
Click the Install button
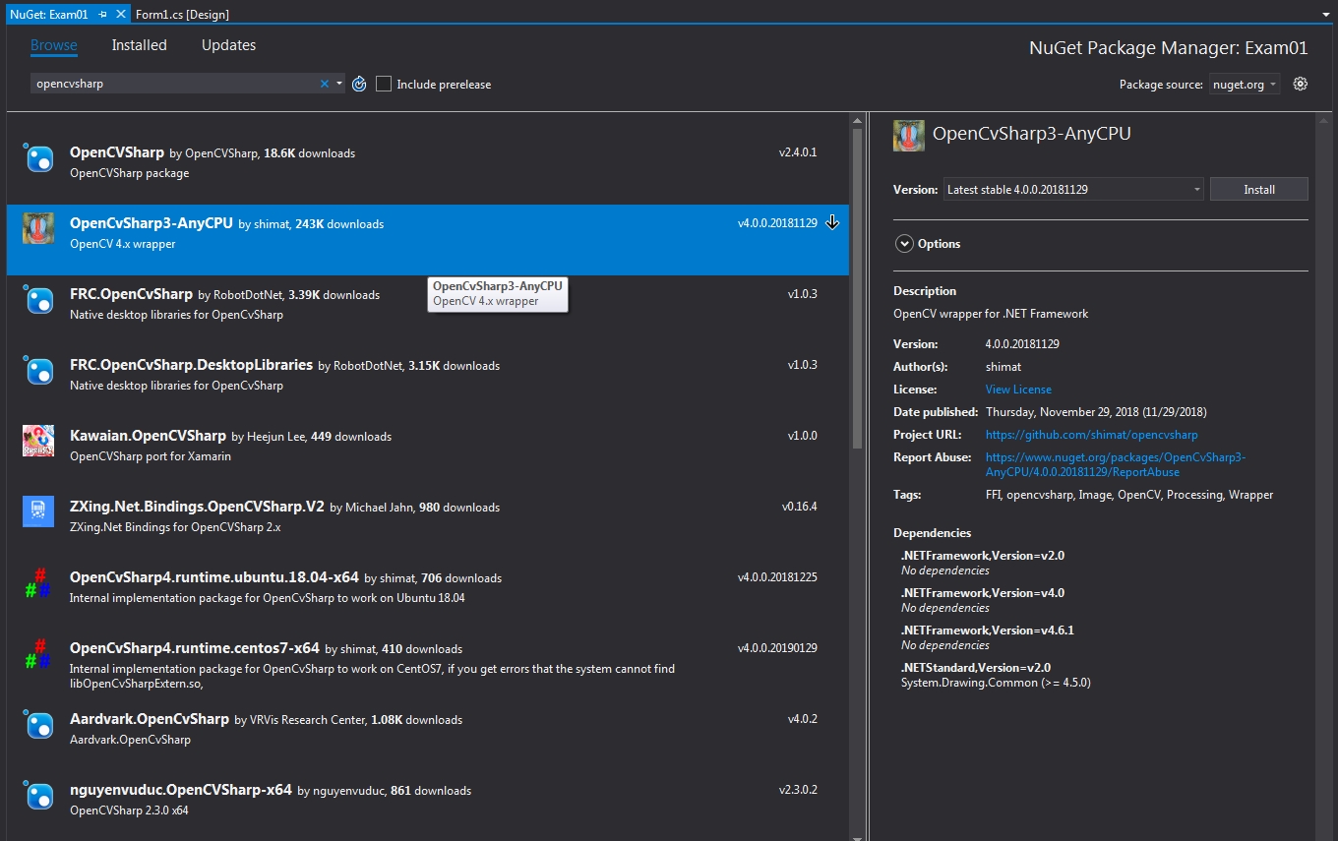1258,189
